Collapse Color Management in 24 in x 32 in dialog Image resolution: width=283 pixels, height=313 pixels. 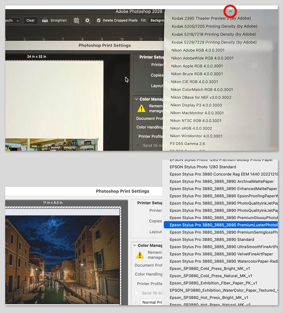click(x=137, y=99)
